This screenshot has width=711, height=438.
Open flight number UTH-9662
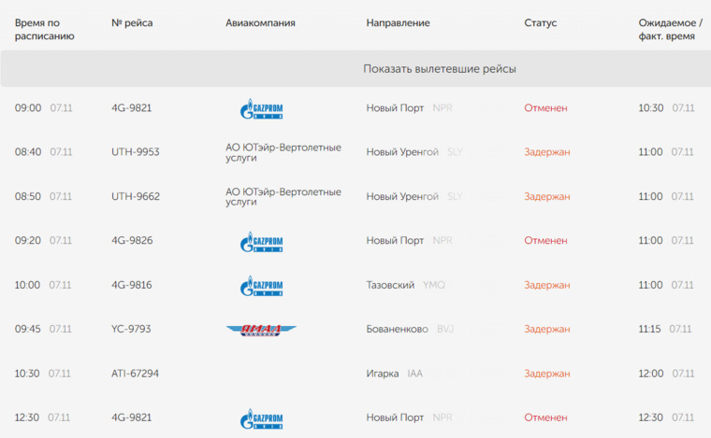136,196
